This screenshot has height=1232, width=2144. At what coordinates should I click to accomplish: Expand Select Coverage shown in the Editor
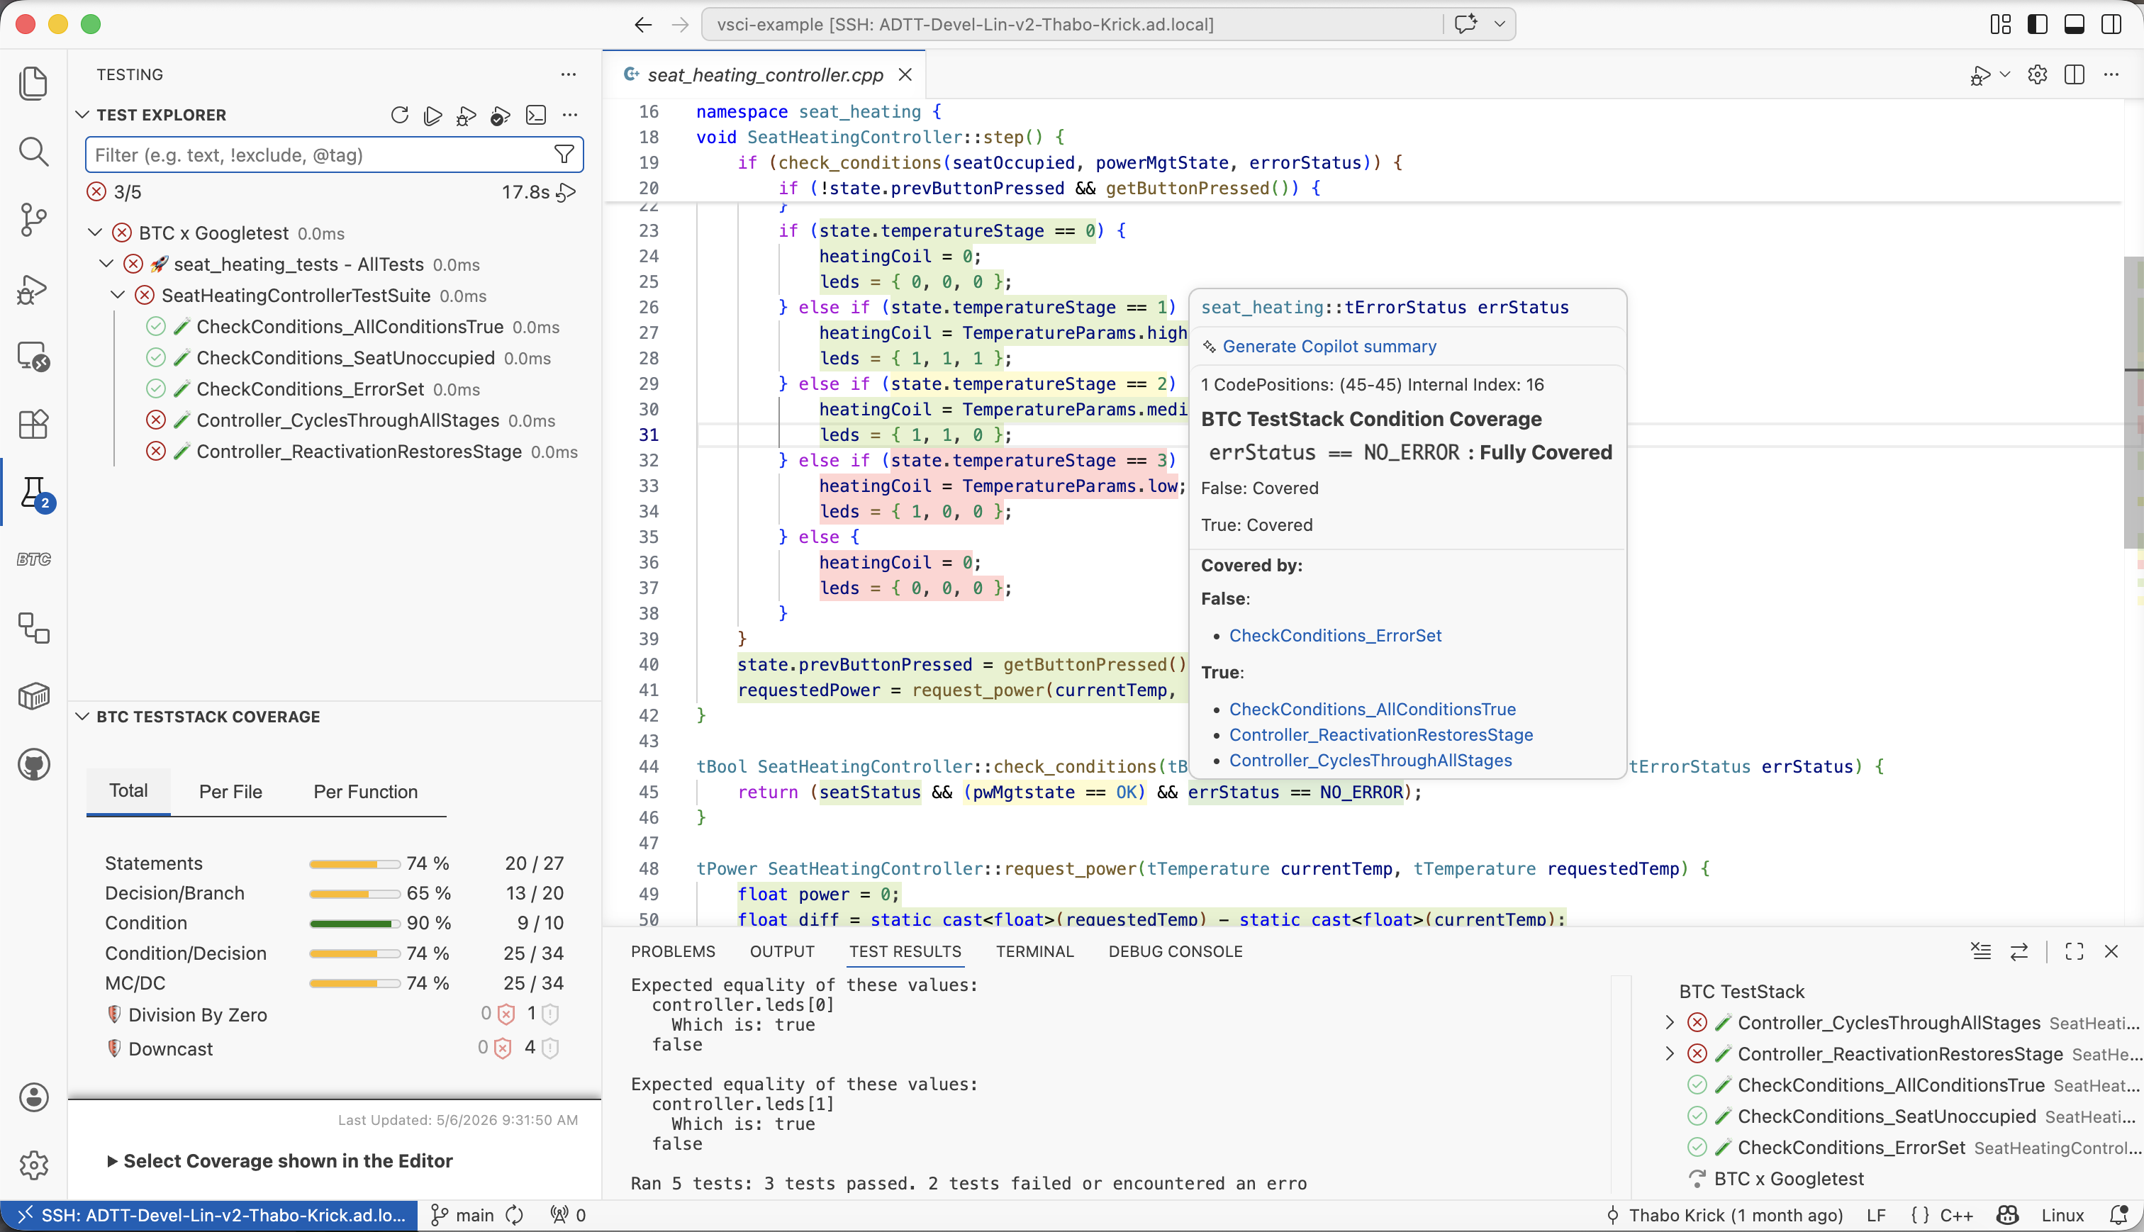280,1161
